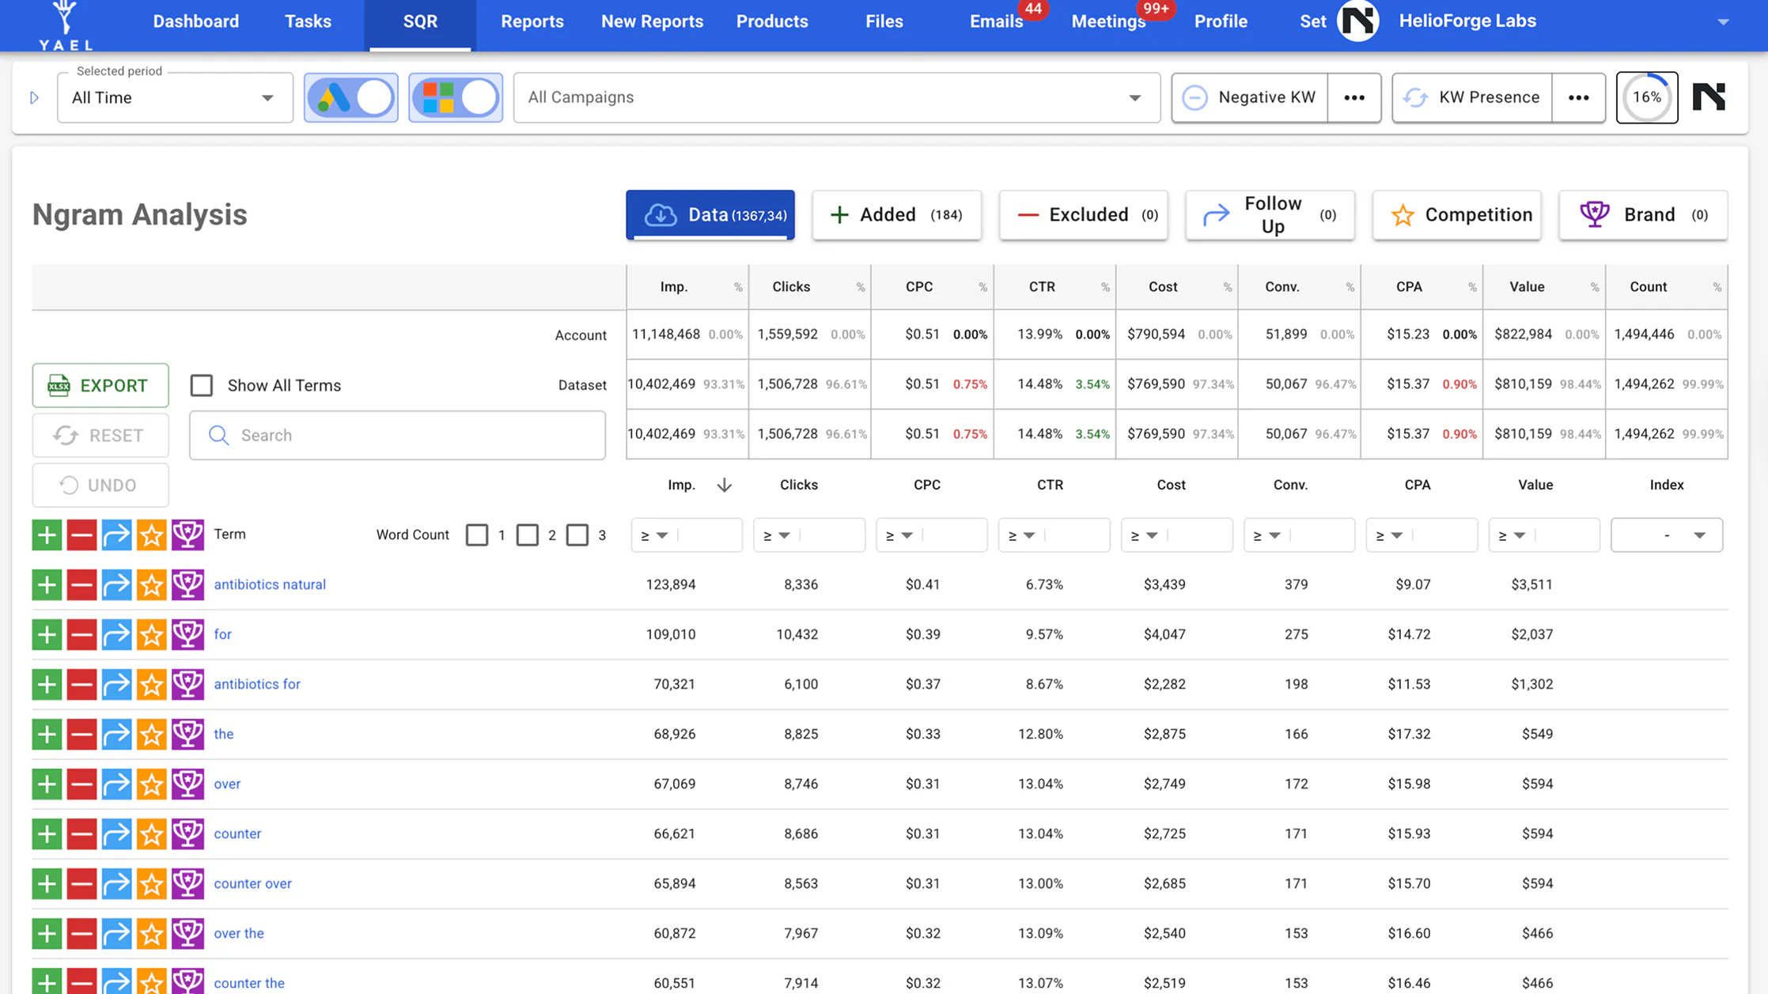Click the EXPORT button
The image size is (1768, 994).
click(100, 385)
